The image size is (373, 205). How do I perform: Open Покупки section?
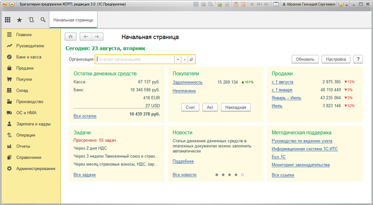(24, 79)
